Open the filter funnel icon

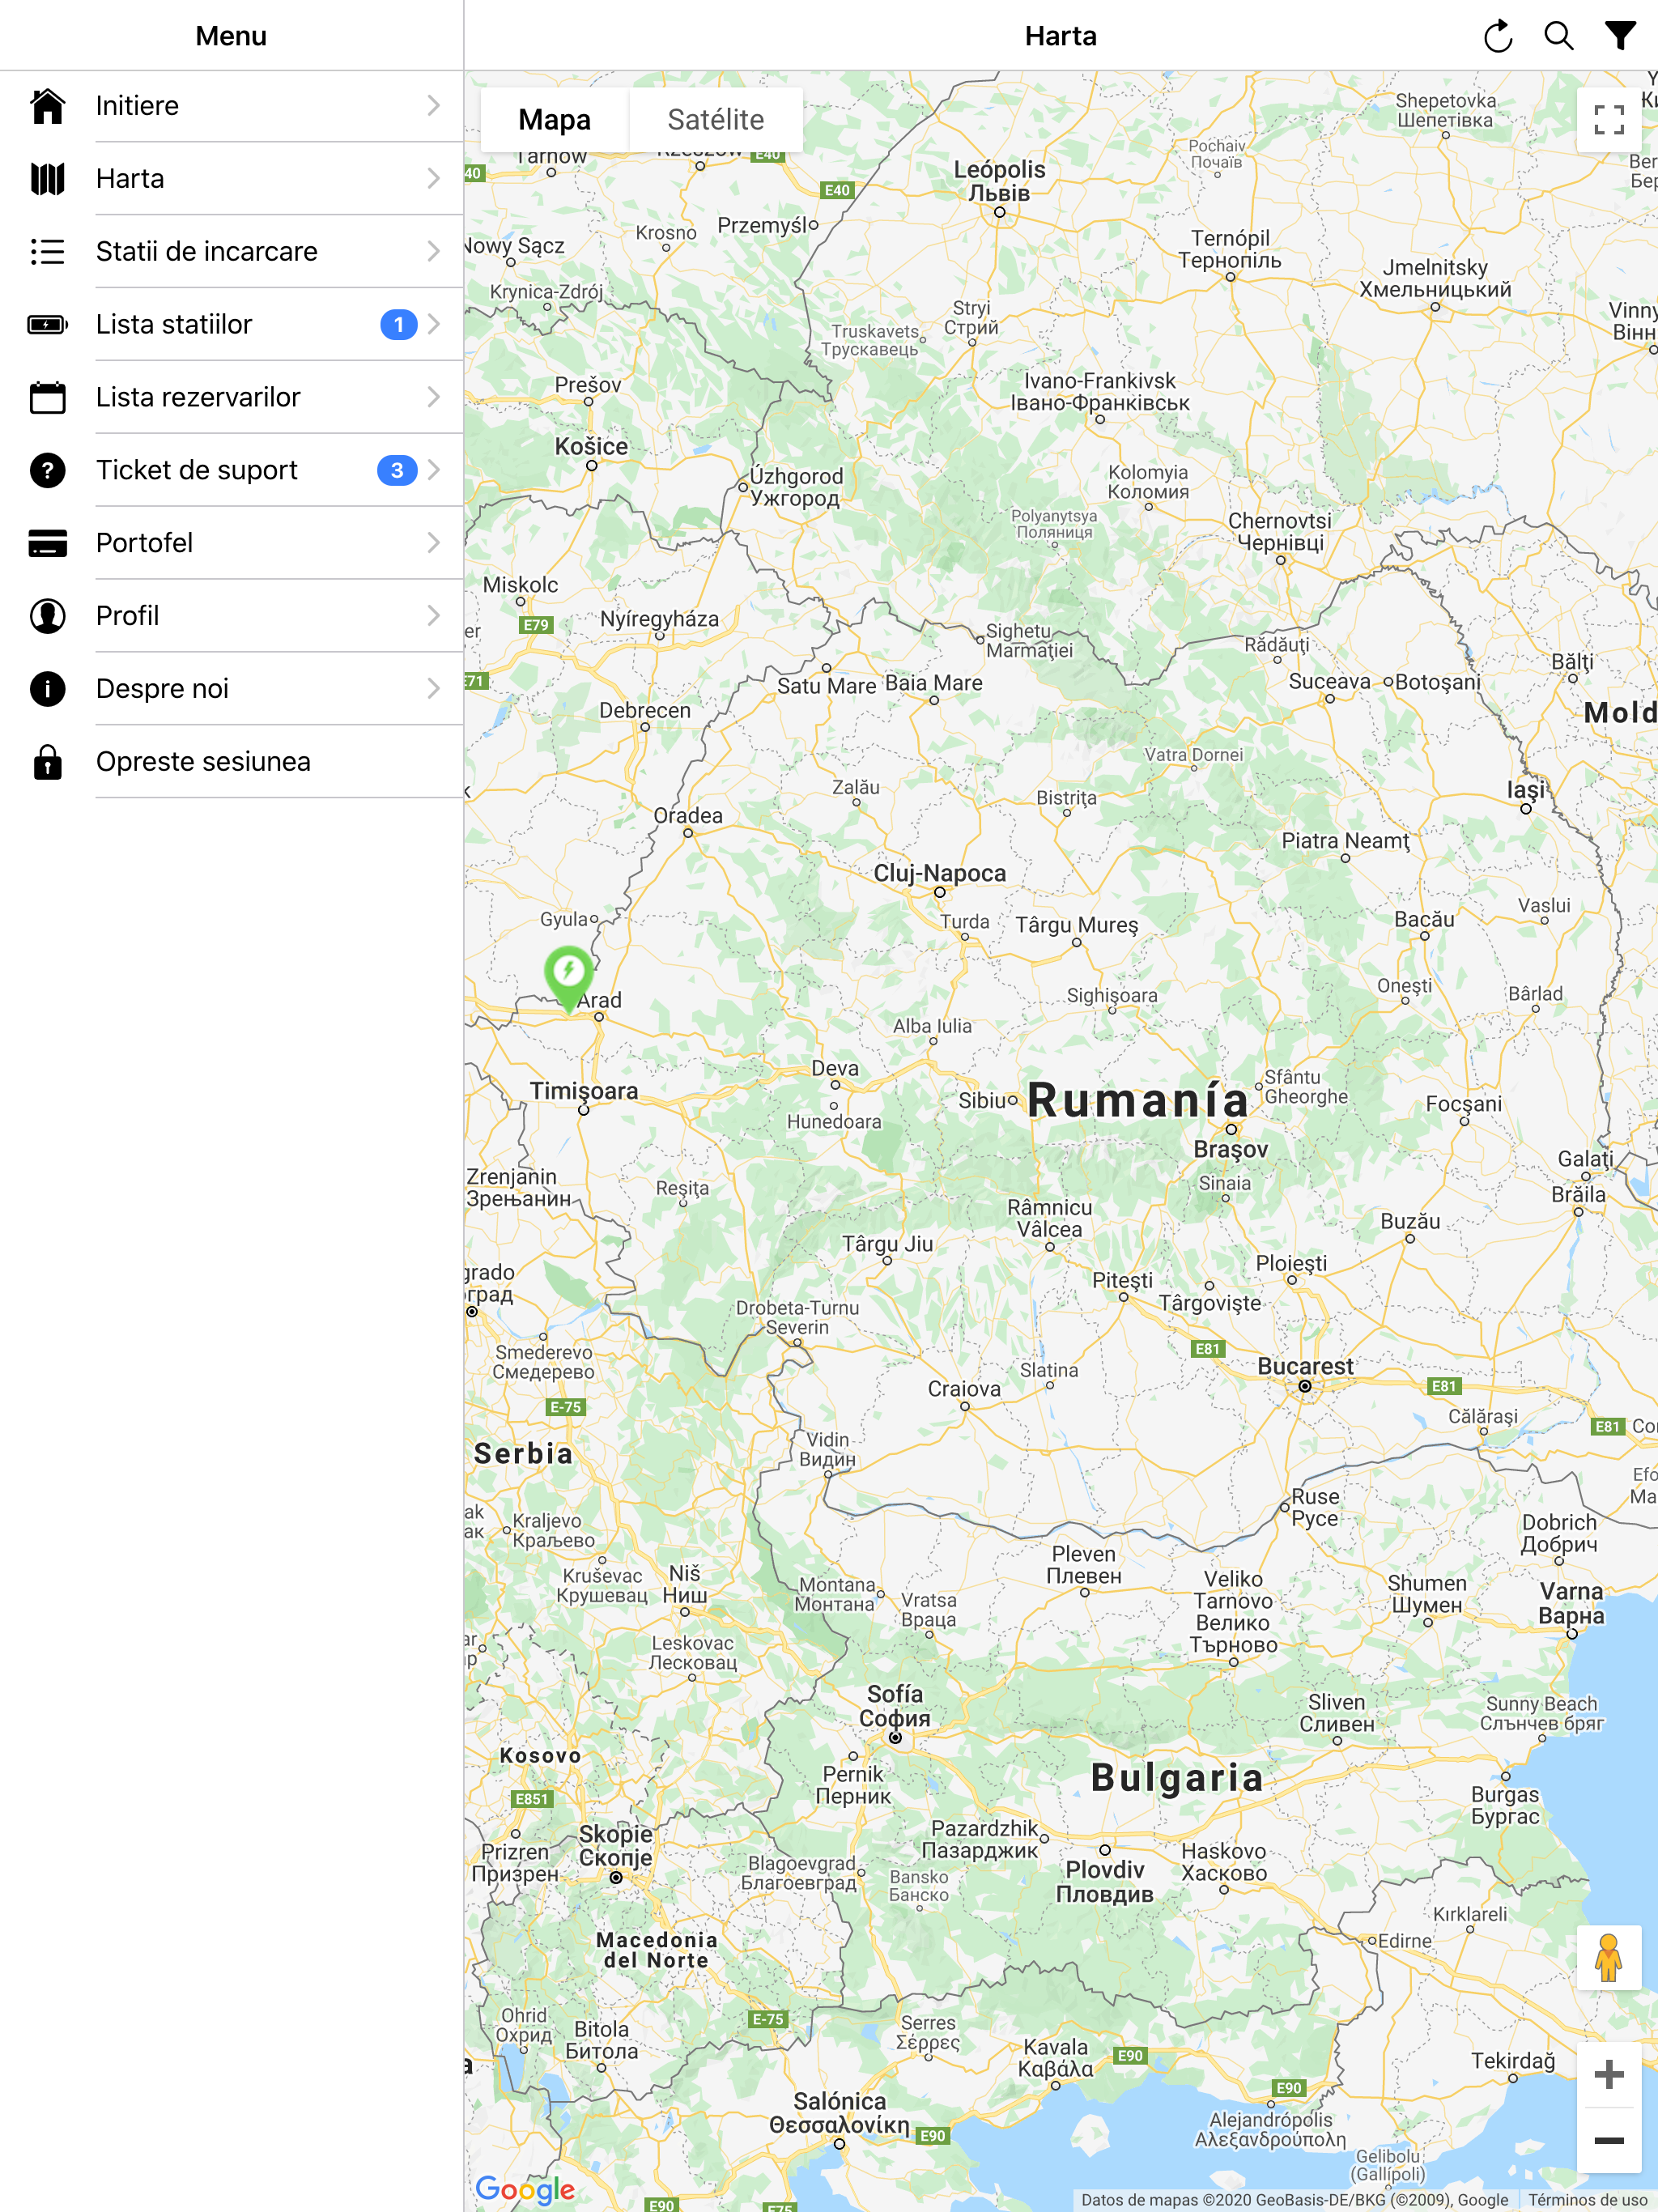tap(1621, 36)
